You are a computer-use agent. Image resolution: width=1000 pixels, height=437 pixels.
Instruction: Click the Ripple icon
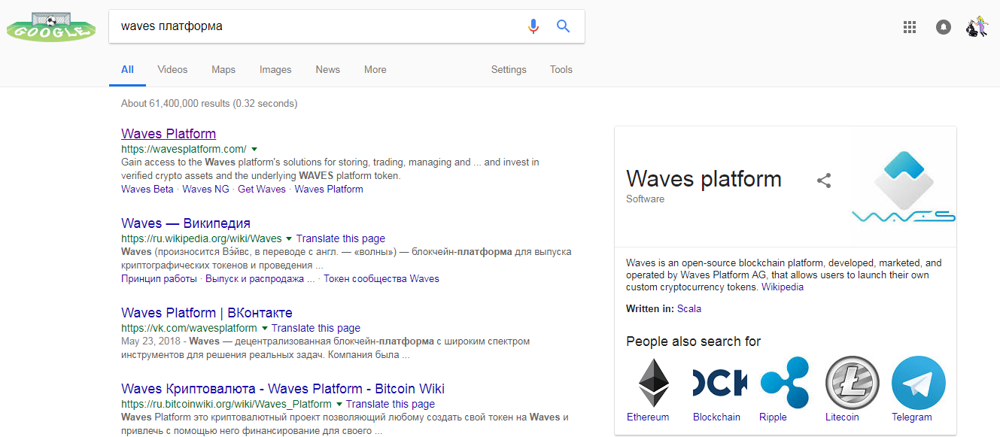(x=785, y=383)
